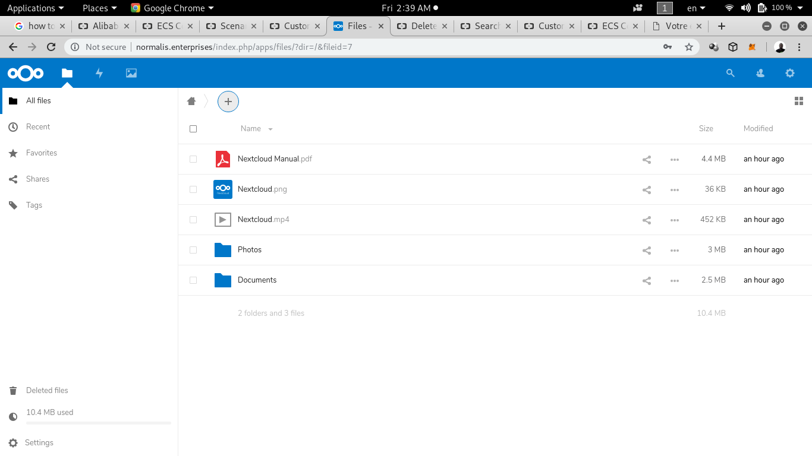Share the Documents folder
This screenshot has height=456, width=812.
pyautogui.click(x=647, y=280)
